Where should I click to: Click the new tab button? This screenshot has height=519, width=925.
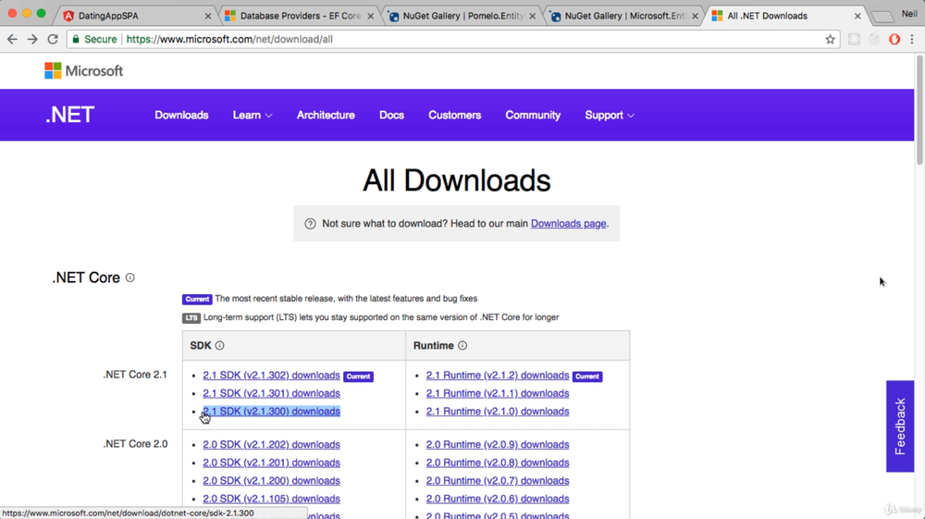[882, 17]
